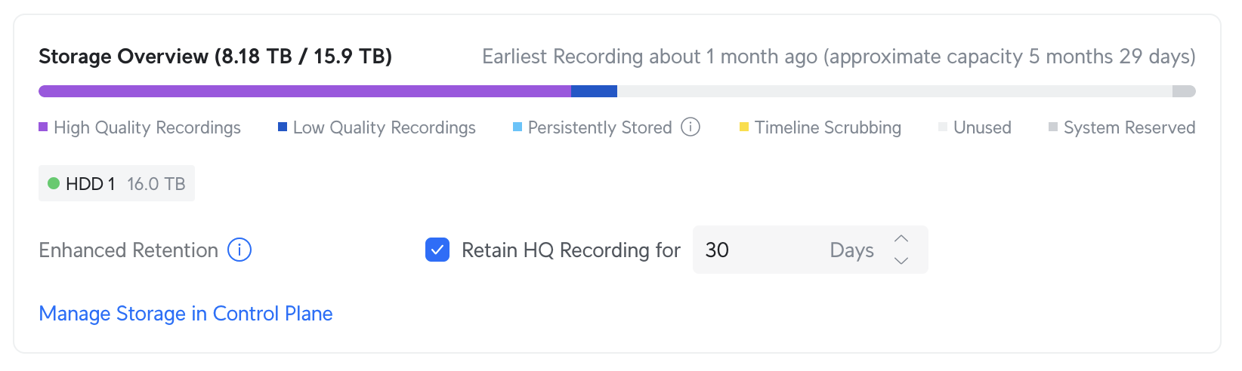1242x371 pixels.
Task: Decrease retention days with the down arrow
Action: (x=901, y=261)
